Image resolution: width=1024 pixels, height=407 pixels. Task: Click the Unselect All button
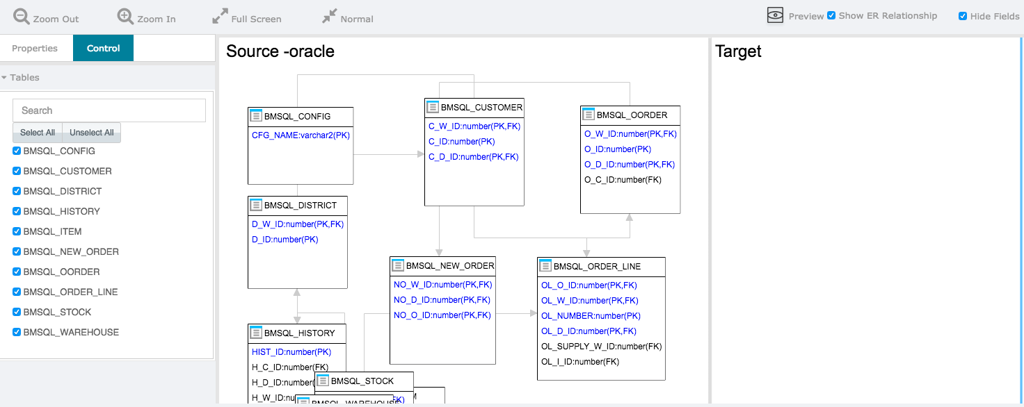coord(92,133)
